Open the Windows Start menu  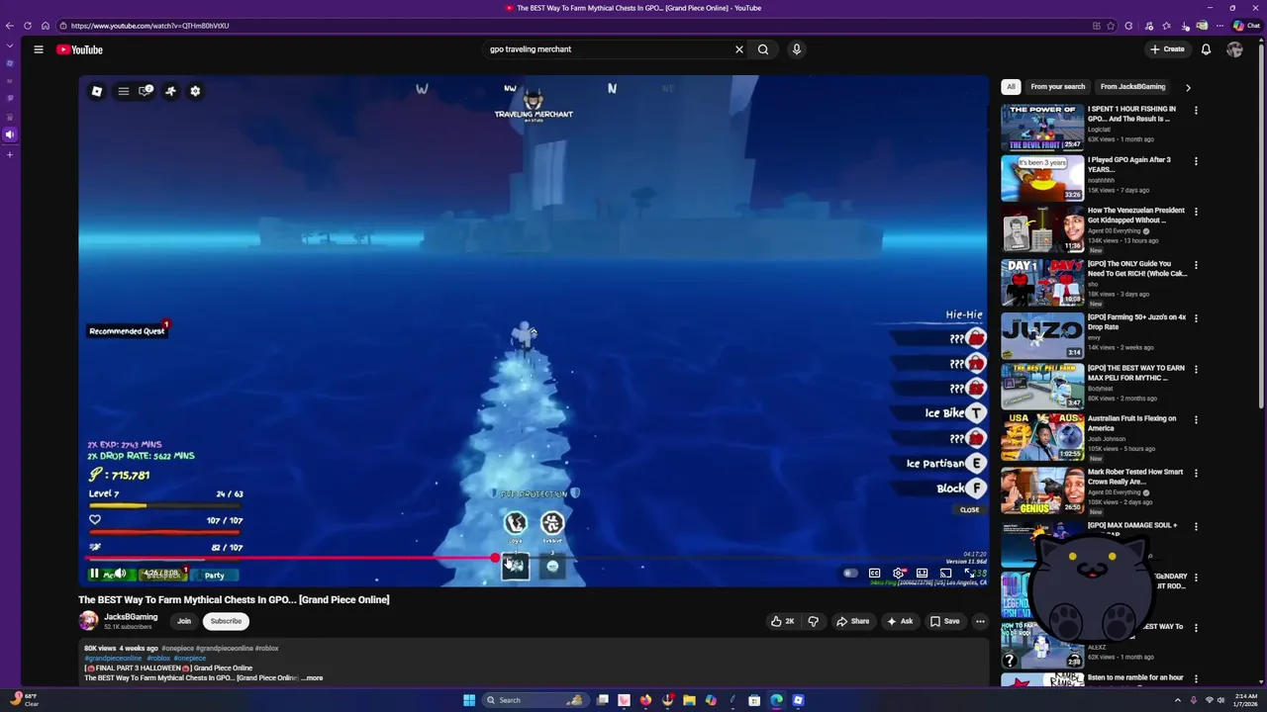pos(469,700)
